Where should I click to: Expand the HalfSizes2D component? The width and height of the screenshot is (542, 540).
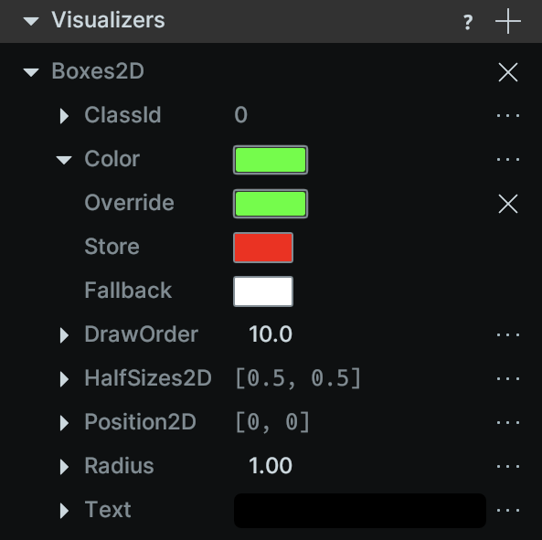(64, 378)
